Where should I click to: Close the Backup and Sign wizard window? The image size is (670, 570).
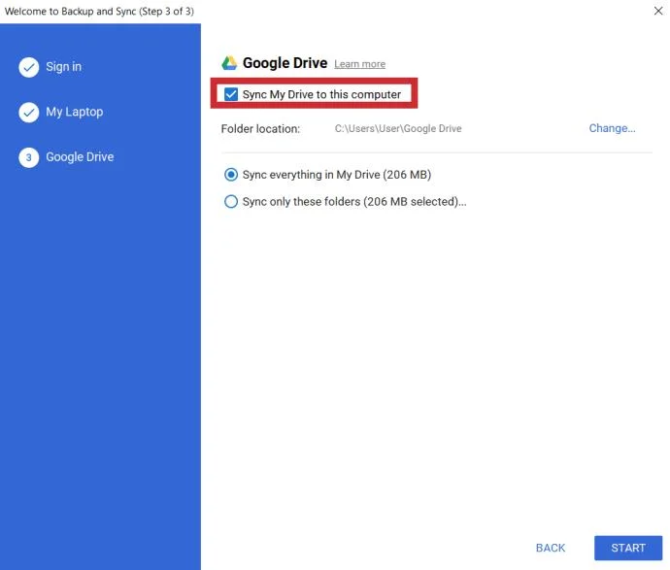coord(658,11)
